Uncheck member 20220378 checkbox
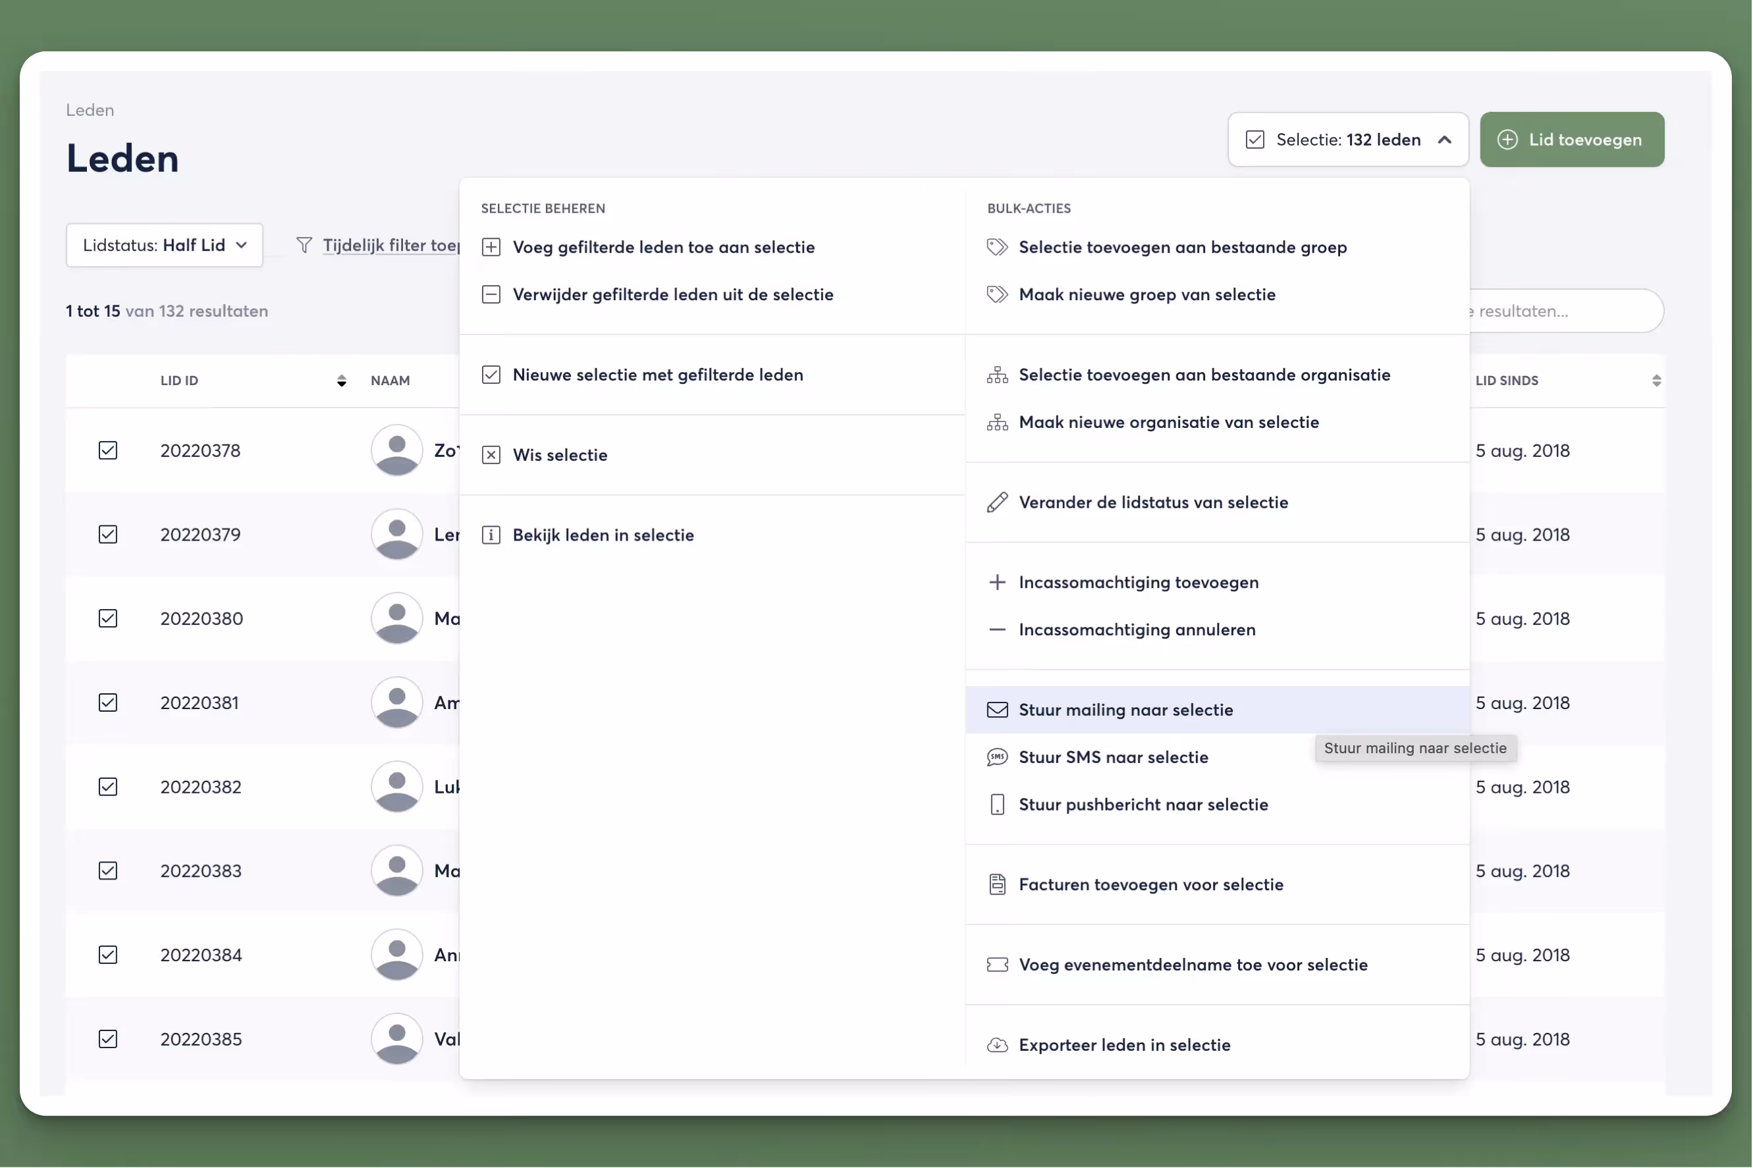 point(108,450)
